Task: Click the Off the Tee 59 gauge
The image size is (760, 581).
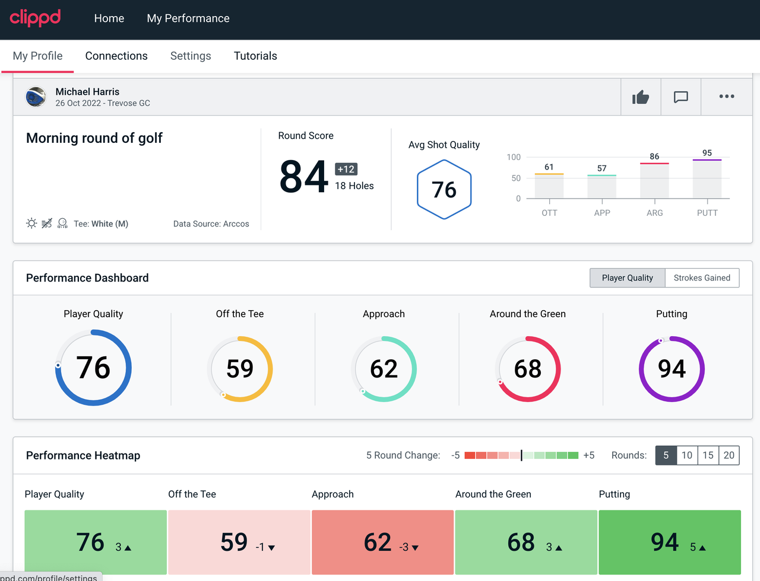Action: [240, 369]
